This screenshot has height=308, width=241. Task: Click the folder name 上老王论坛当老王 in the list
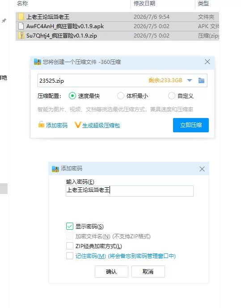point(48,17)
